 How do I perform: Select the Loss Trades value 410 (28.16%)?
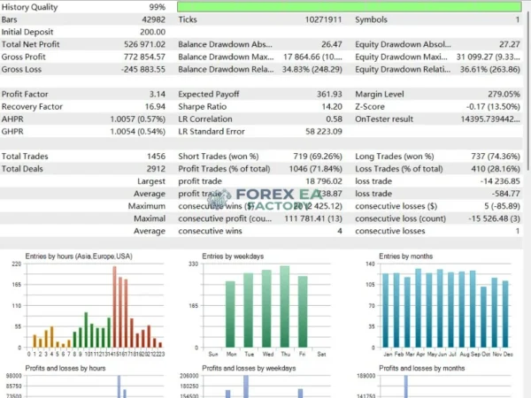coord(496,169)
